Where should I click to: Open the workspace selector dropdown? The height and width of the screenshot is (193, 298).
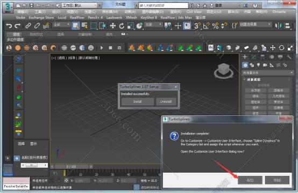[80, 5]
